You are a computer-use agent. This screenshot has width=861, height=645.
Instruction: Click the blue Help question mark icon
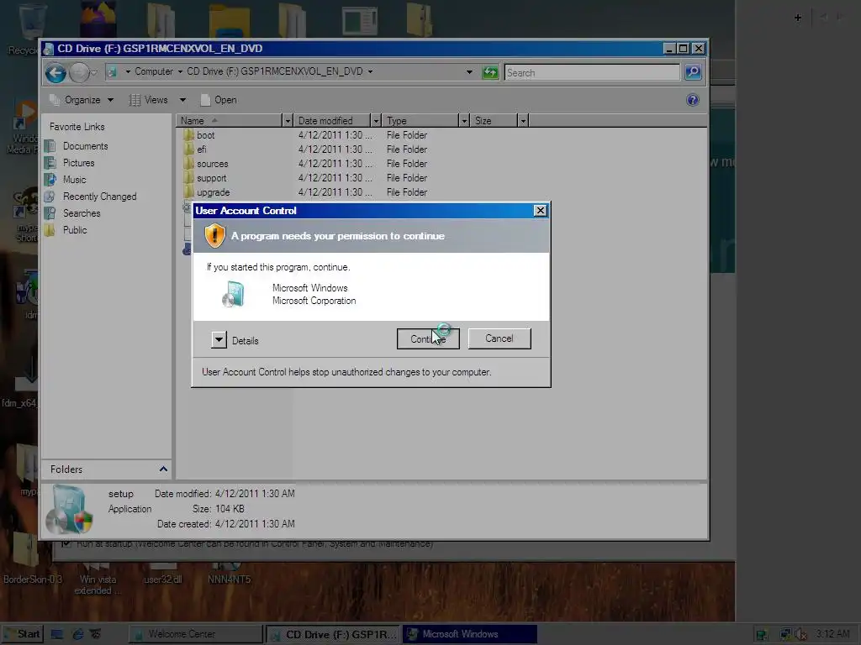pos(693,100)
